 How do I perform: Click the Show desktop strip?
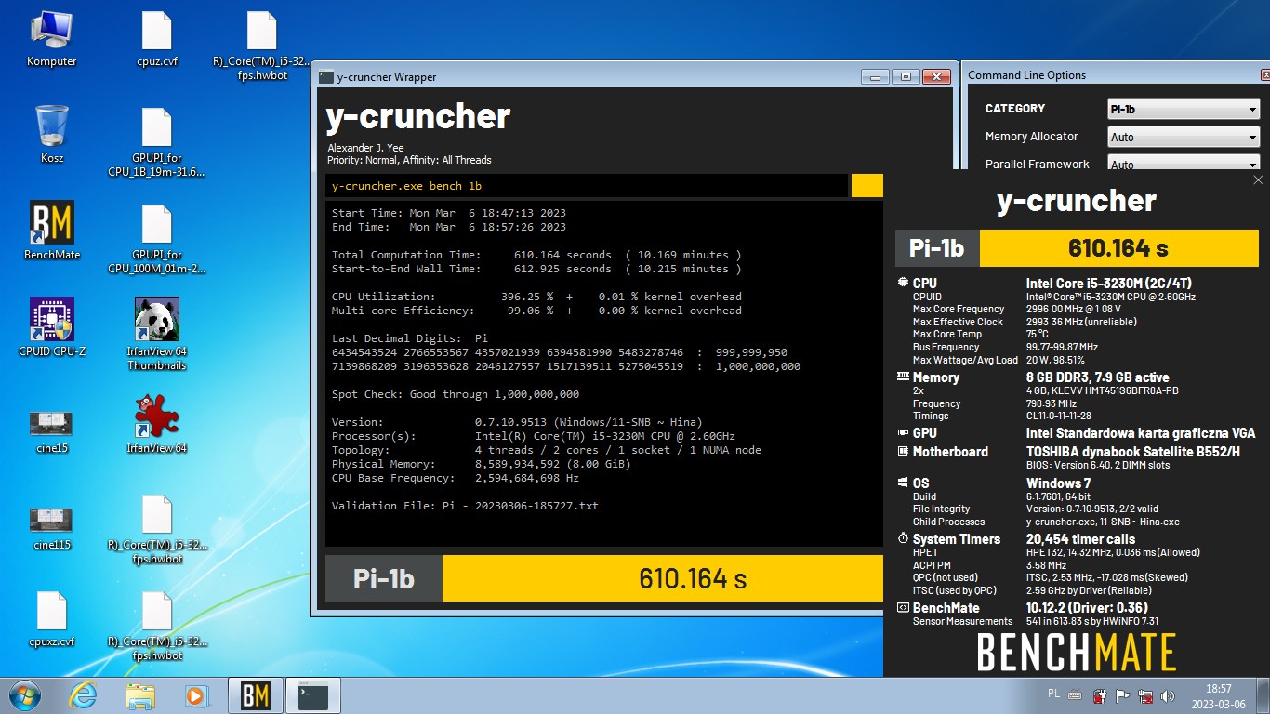tap(1263, 695)
